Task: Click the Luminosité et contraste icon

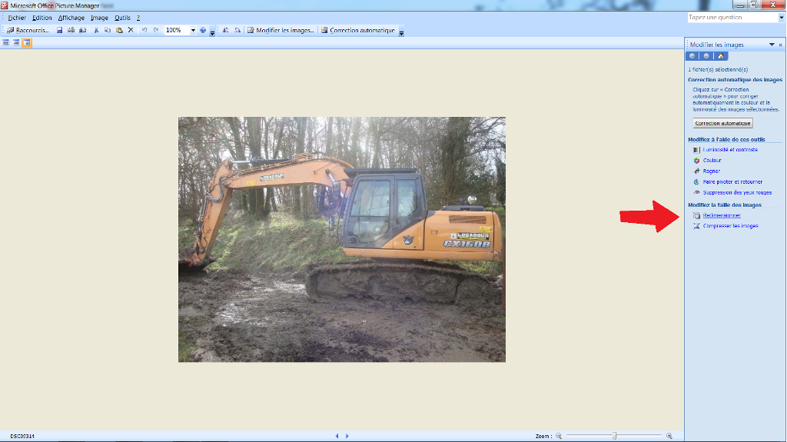Action: [696, 150]
